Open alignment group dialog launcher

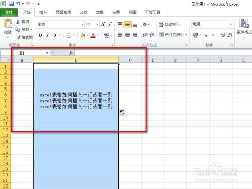(x=186, y=45)
